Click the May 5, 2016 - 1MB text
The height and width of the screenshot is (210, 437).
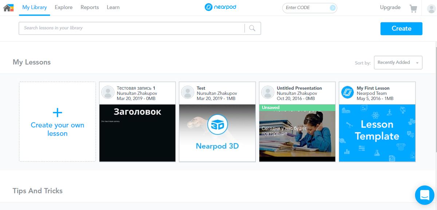coord(375,98)
